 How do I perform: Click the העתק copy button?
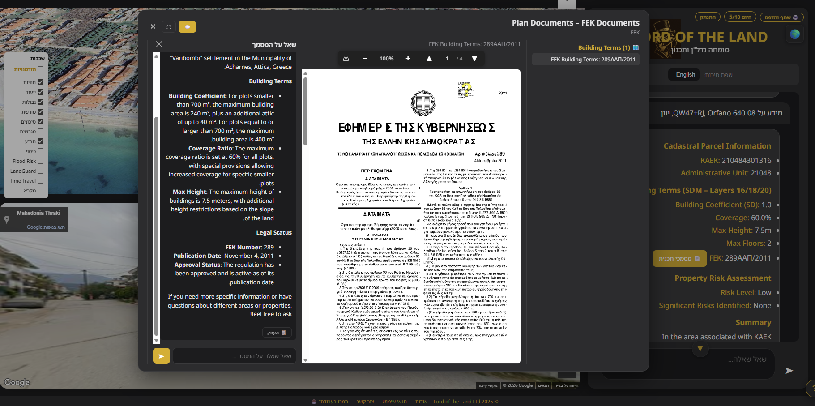click(277, 332)
